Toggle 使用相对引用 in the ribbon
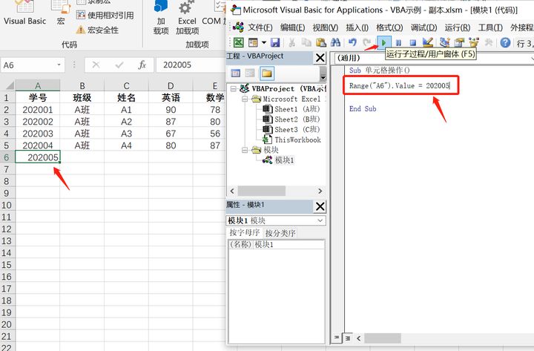The image size is (534, 351). coord(105,15)
